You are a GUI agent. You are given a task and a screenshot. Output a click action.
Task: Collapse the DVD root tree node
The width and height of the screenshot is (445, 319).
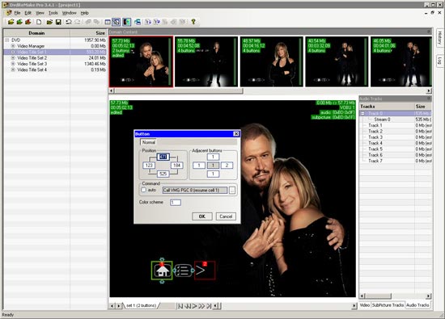pyautogui.click(x=7, y=40)
